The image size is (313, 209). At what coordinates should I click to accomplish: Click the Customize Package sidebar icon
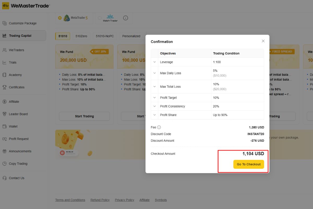point(4,23)
